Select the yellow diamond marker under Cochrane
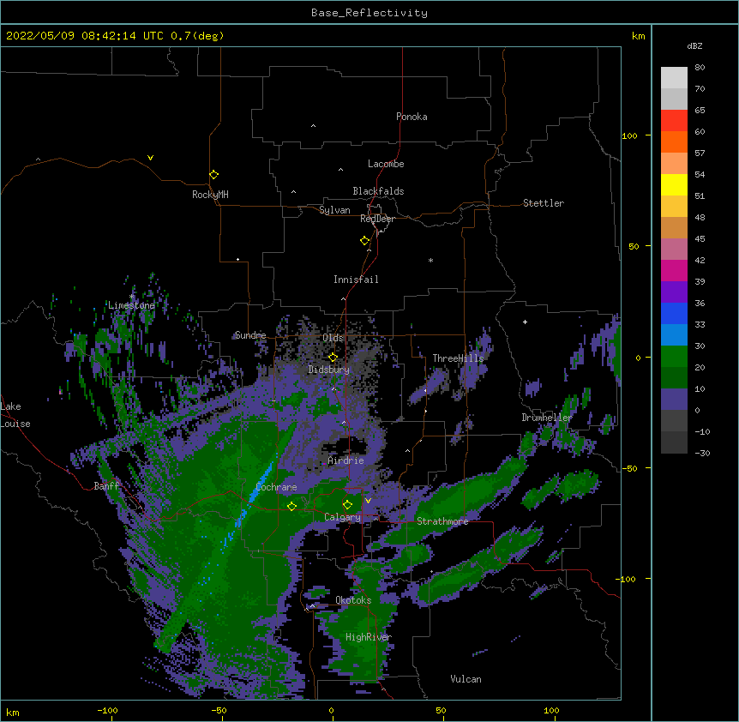The image size is (739, 722). [x=291, y=506]
